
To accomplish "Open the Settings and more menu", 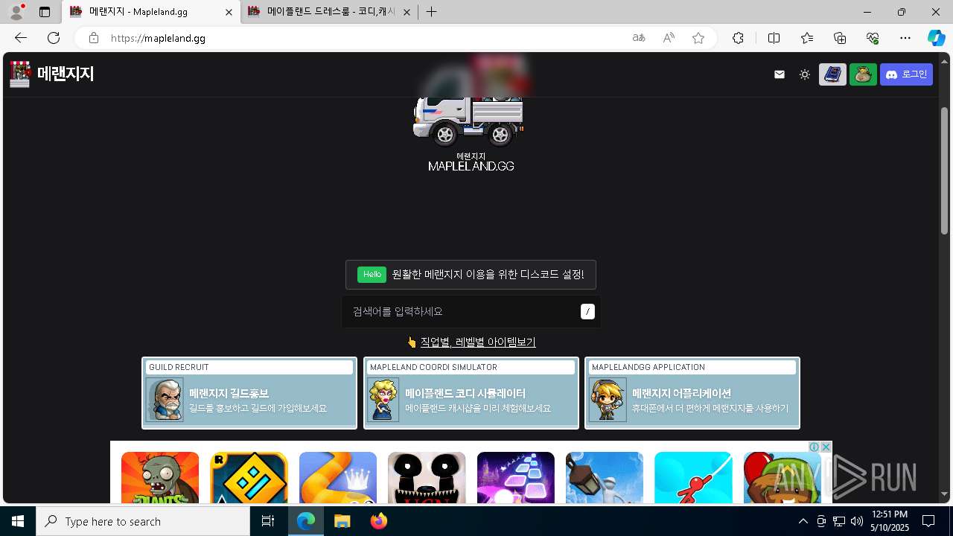I will coord(905,38).
